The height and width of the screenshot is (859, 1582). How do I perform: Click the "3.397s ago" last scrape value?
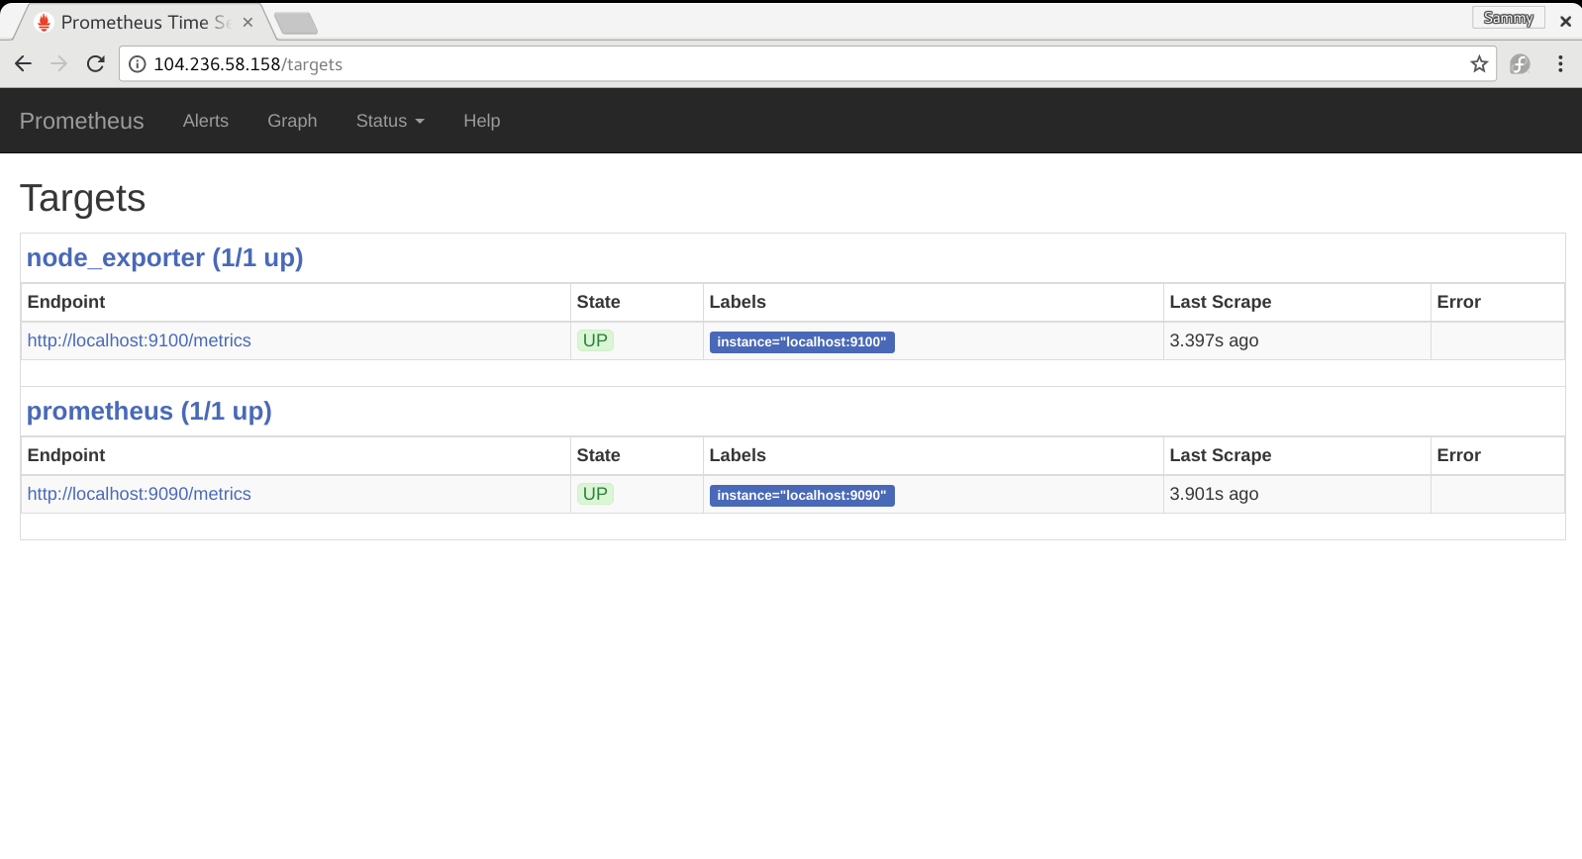click(x=1215, y=340)
